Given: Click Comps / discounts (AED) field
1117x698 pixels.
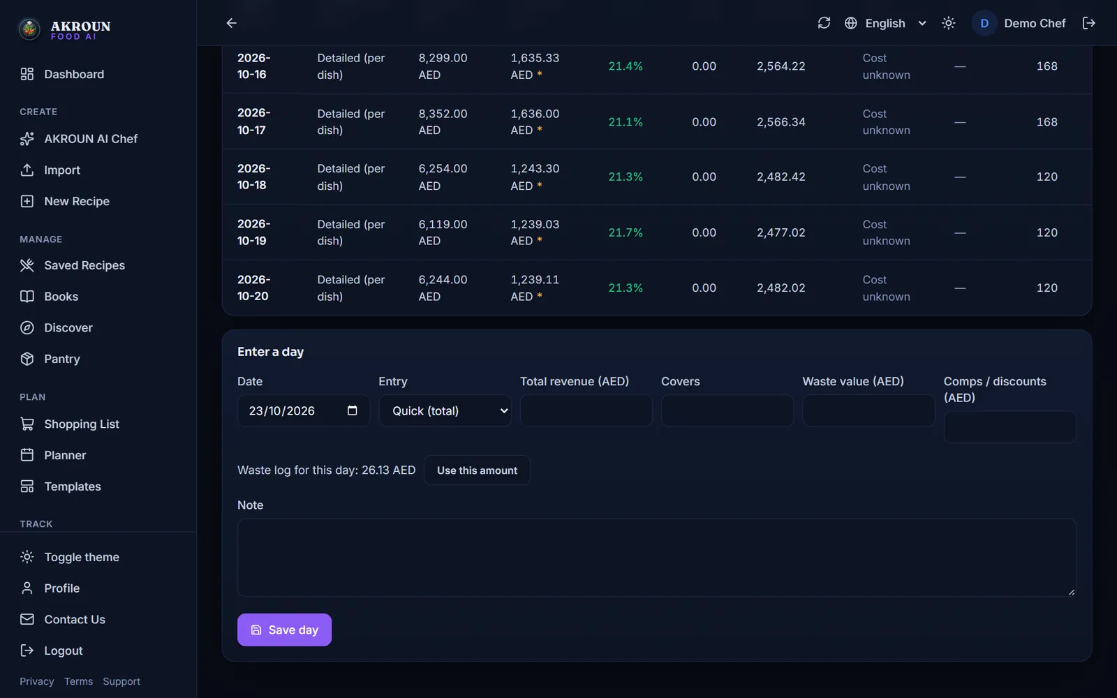Looking at the screenshot, I should click(1009, 426).
